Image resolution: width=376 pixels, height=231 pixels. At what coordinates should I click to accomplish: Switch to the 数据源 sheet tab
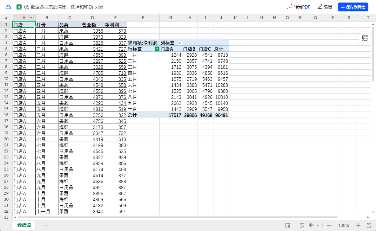pos(23,225)
